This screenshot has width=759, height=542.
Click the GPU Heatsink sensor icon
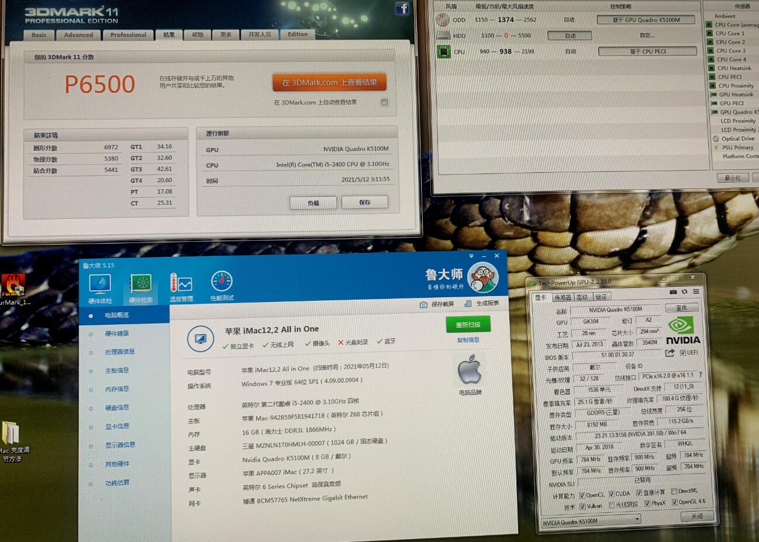point(713,94)
